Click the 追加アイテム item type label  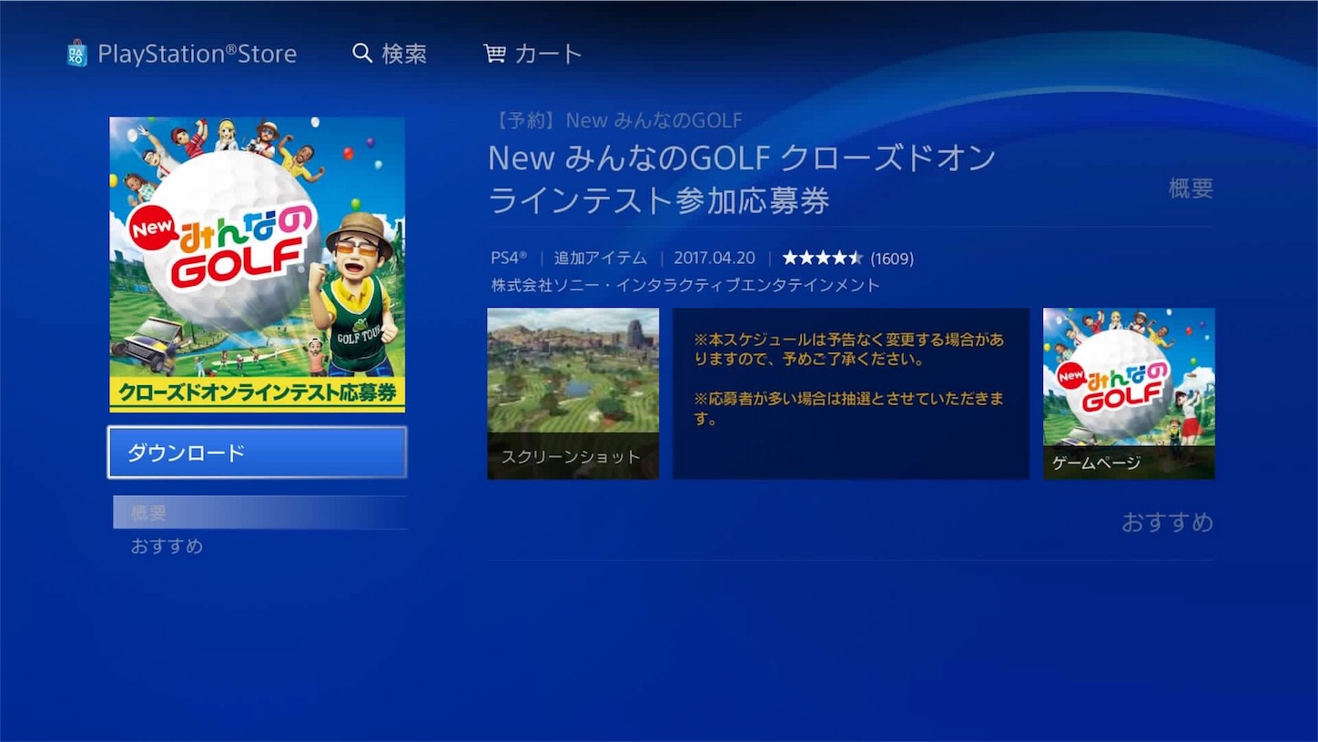click(601, 259)
